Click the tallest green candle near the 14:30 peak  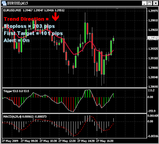click(85, 32)
